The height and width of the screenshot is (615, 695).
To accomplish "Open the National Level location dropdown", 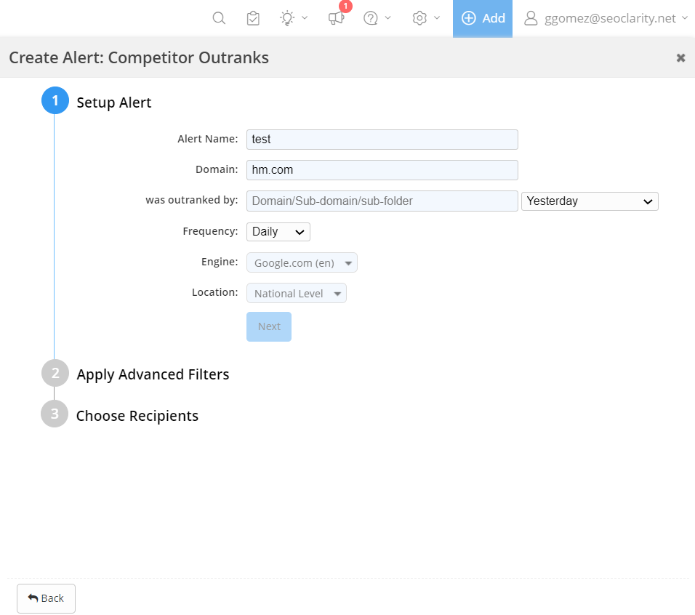I will (297, 294).
